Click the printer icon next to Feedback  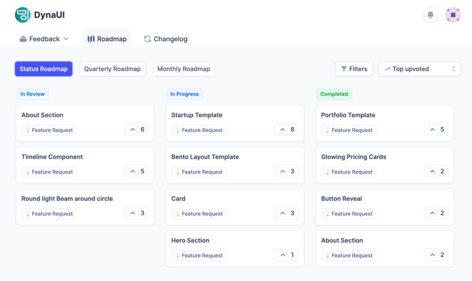pyautogui.click(x=23, y=39)
